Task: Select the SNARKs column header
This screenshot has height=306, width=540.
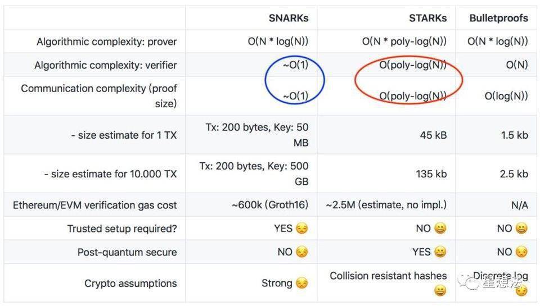Action: (x=289, y=18)
